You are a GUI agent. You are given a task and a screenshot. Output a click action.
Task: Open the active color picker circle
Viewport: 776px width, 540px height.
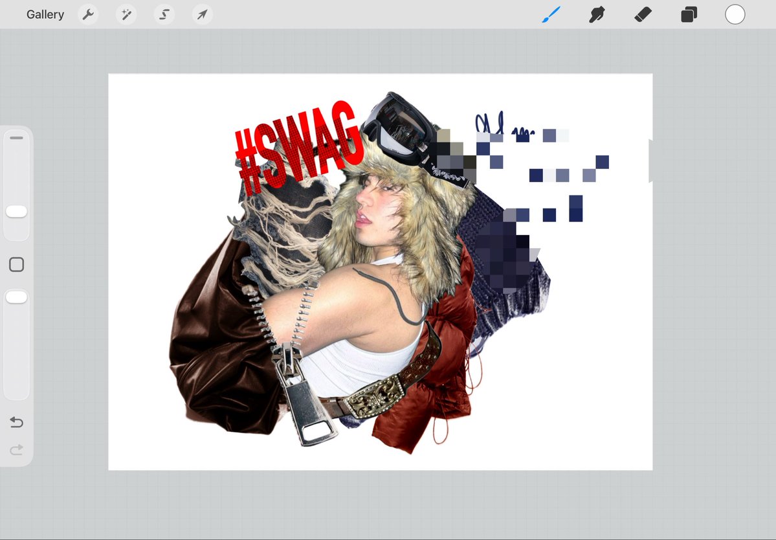pos(735,14)
